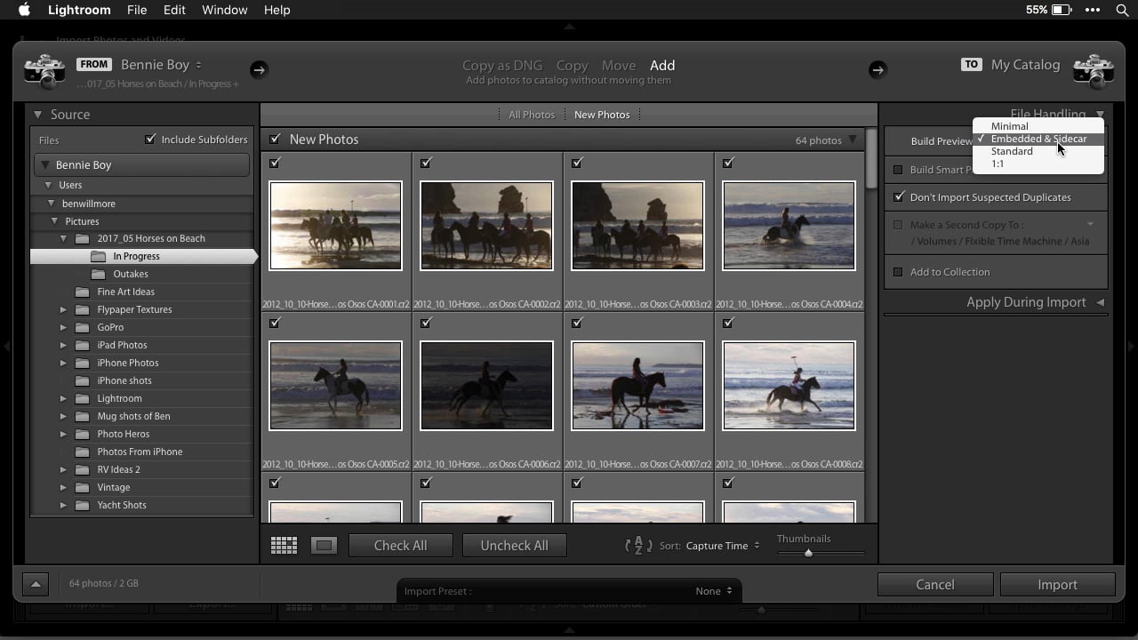This screenshot has height=640, width=1138.
Task: Expand the Apply During Import panel
Action: (x=1100, y=302)
